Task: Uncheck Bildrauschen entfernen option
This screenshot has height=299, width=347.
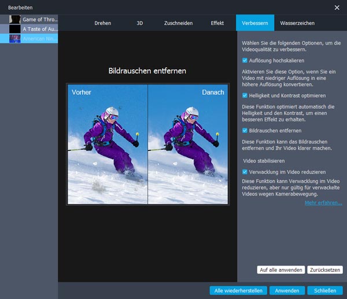Action: point(245,131)
